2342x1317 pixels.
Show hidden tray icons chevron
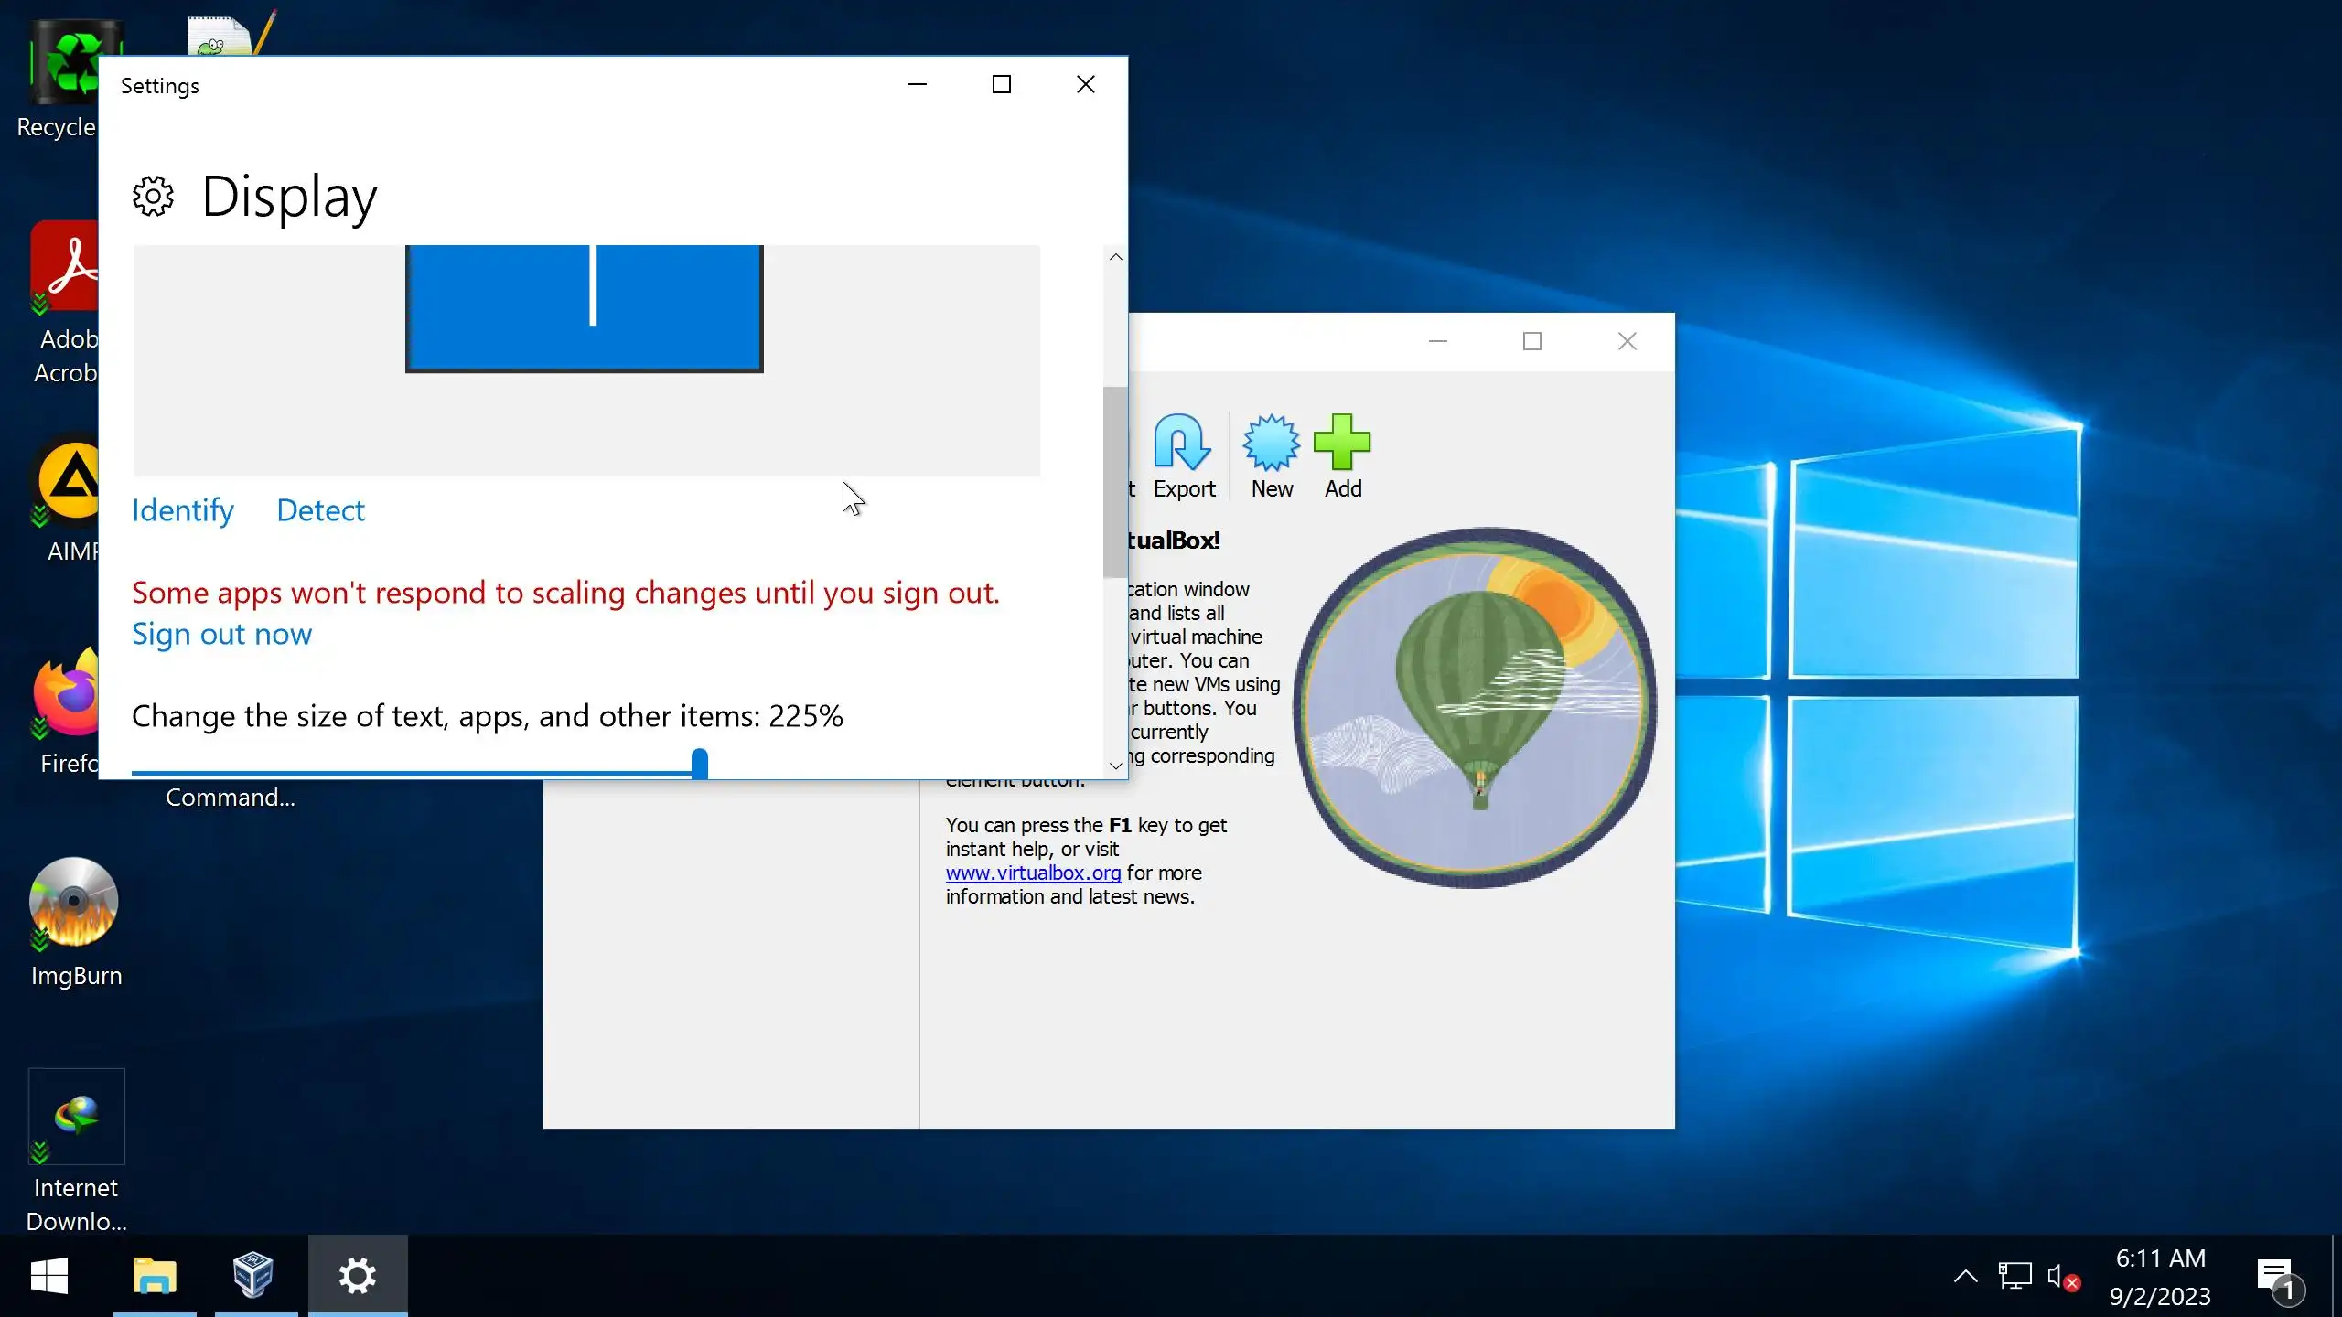(1965, 1277)
